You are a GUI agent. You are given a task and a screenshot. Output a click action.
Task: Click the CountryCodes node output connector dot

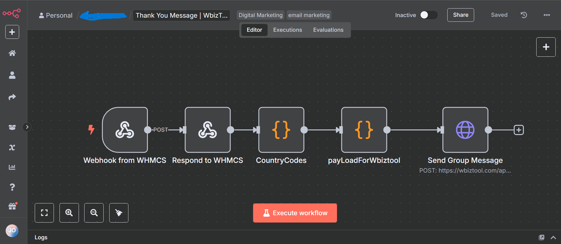pyautogui.click(x=304, y=130)
